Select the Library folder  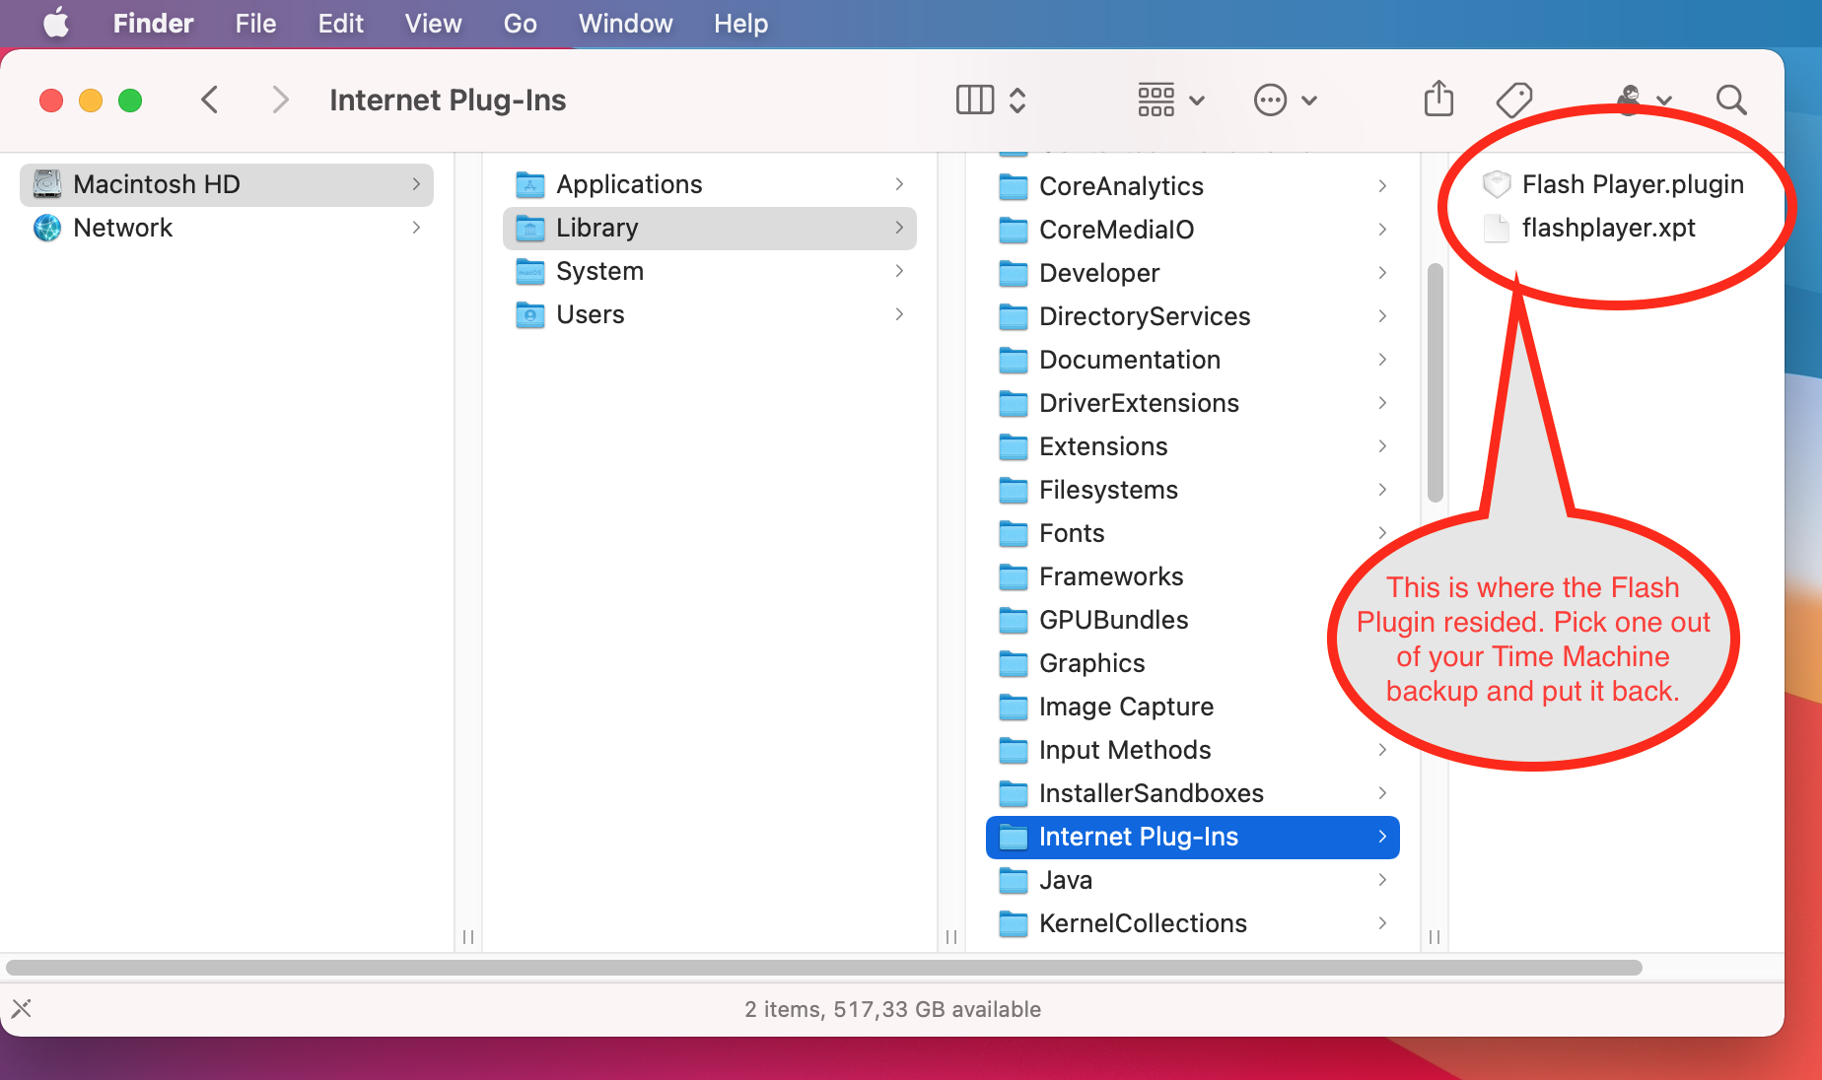click(710, 228)
